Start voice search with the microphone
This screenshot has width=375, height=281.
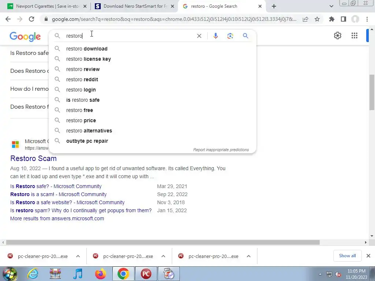pos(215,36)
